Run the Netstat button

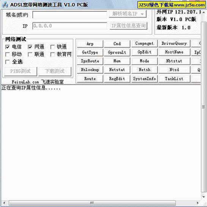[117, 70]
